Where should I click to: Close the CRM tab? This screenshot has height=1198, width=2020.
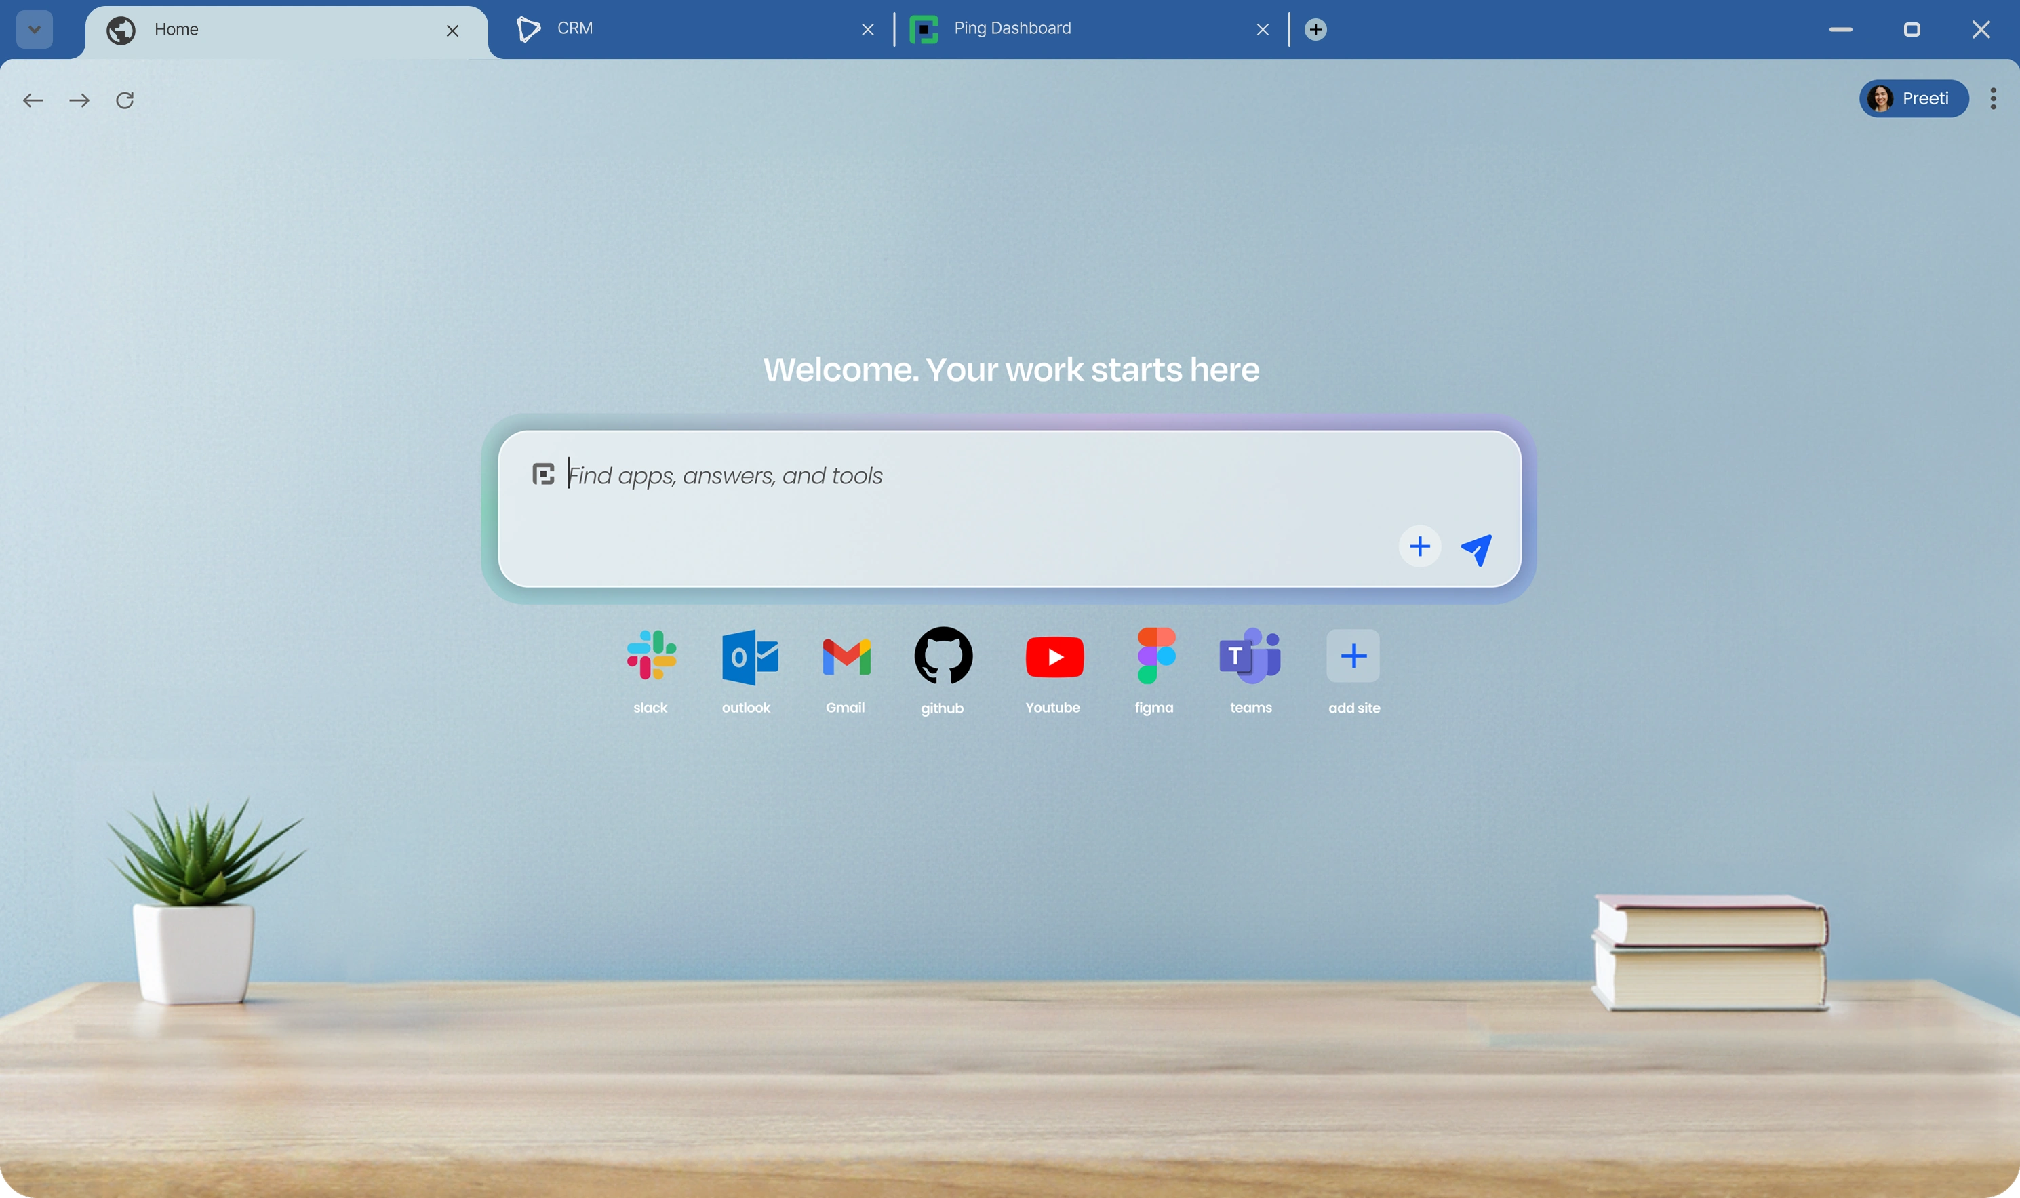pyautogui.click(x=868, y=29)
